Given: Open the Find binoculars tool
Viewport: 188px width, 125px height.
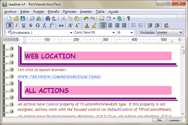Looking at the screenshot, I should 48,18.
